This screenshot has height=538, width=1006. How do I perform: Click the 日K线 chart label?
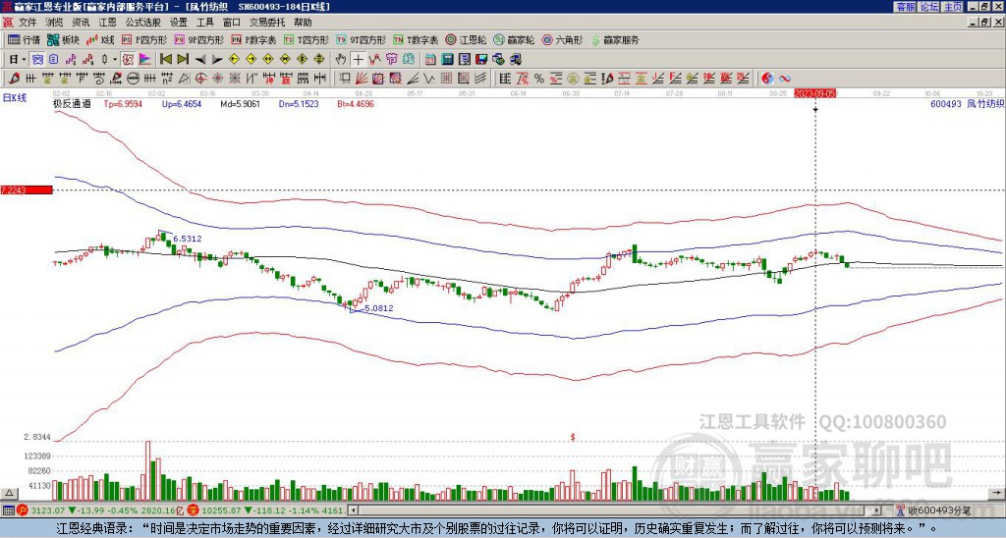(x=15, y=97)
